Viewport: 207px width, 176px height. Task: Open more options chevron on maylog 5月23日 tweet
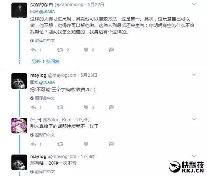(x=194, y=75)
